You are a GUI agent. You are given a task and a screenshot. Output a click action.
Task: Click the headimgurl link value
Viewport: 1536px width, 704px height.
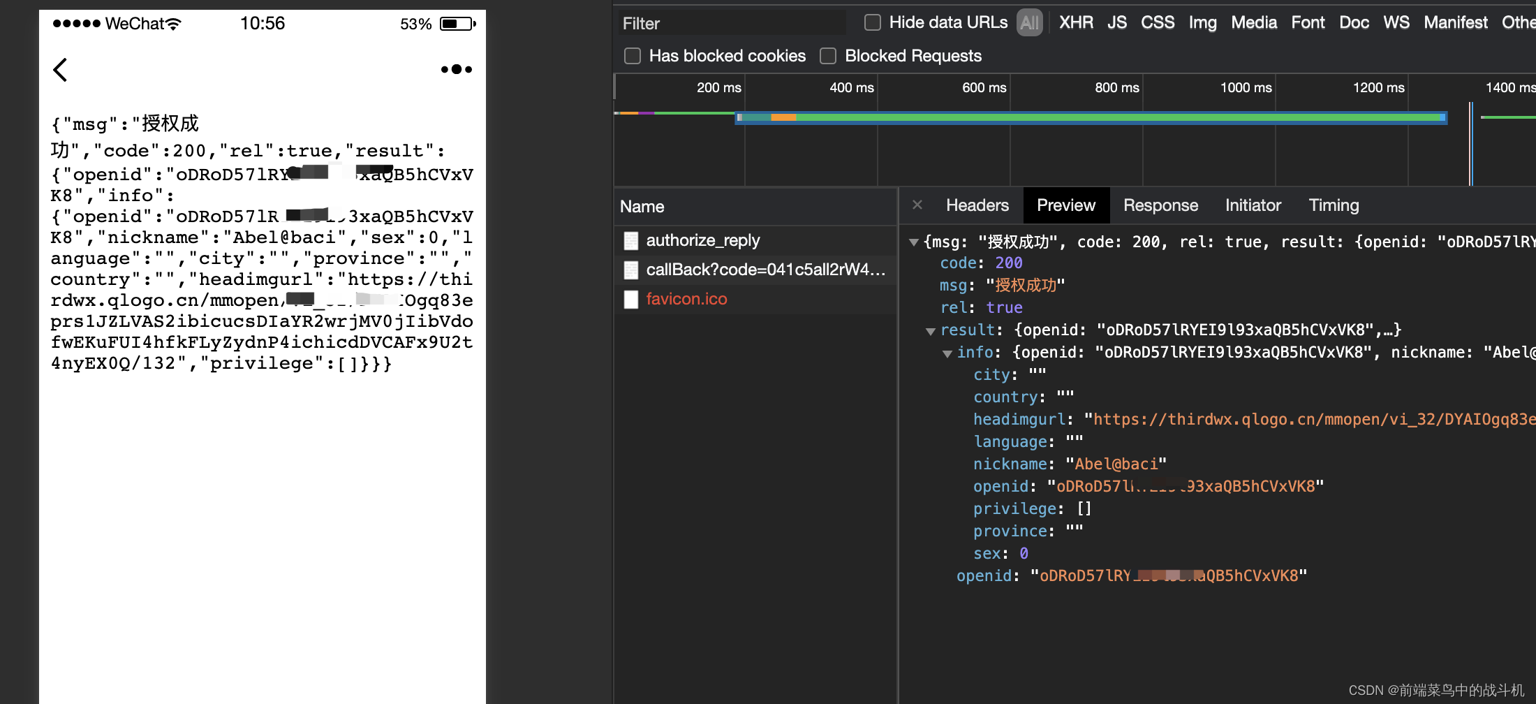1310,419
